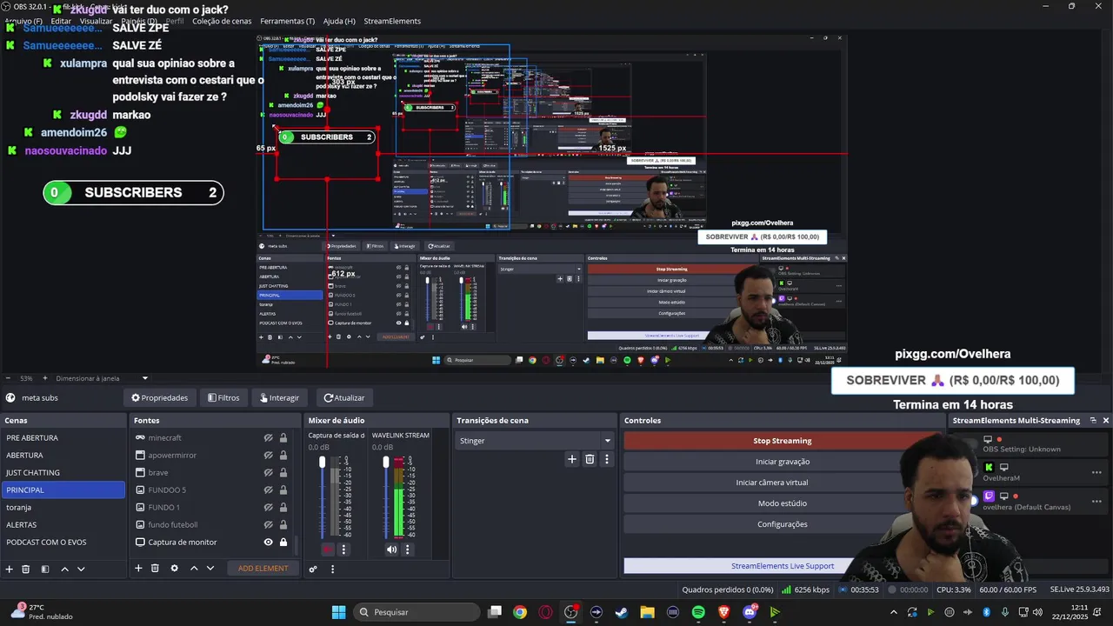Open scene filters icon in Cenas toolbar
Image resolution: width=1113 pixels, height=626 pixels.
point(44,569)
